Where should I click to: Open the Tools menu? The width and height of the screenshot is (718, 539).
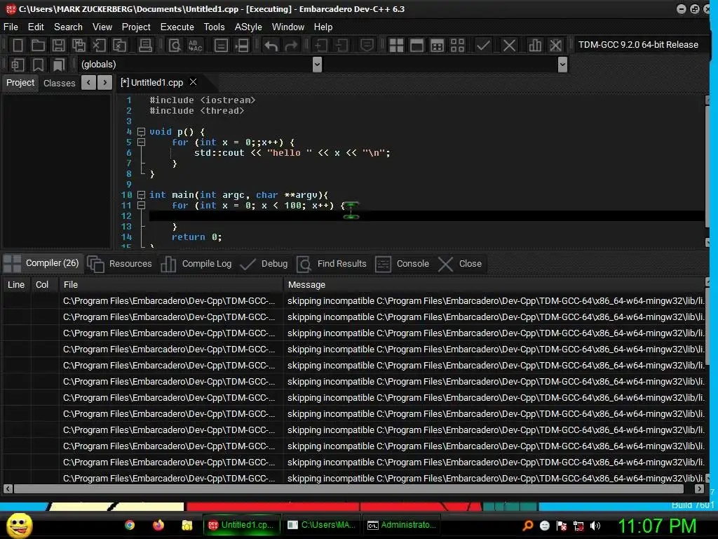215,27
